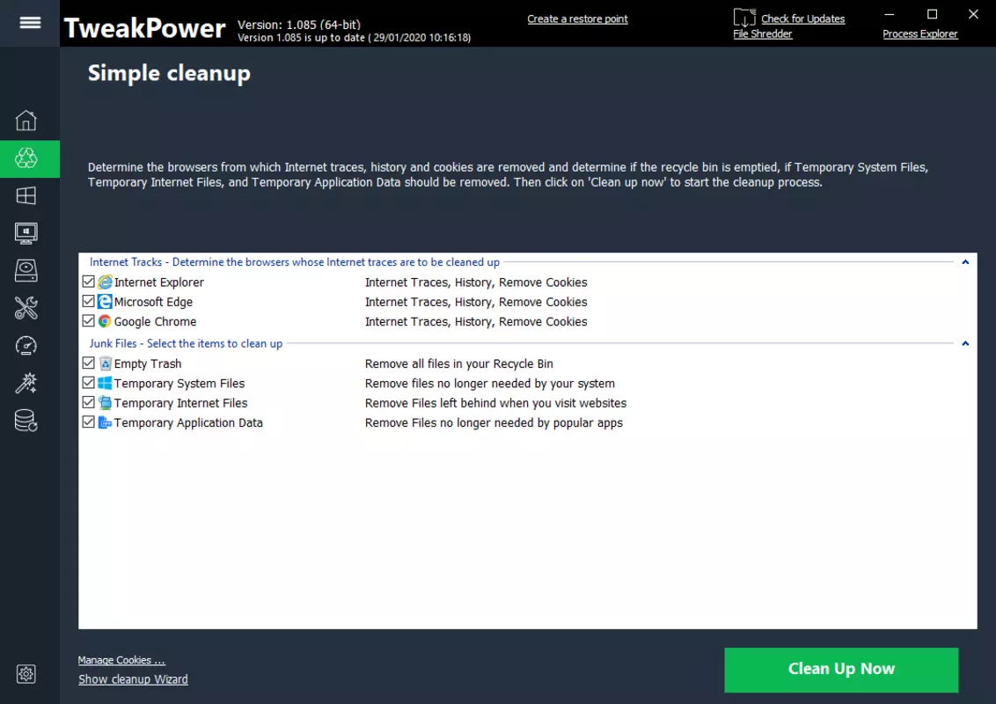Click Google Chrome's 'Internet Traces, History, Remove Cookies'
This screenshot has height=704, width=996.
click(476, 321)
